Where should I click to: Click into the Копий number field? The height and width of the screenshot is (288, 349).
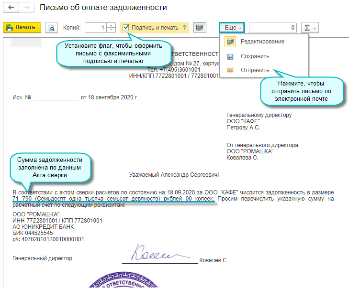pyautogui.click(x=96, y=28)
